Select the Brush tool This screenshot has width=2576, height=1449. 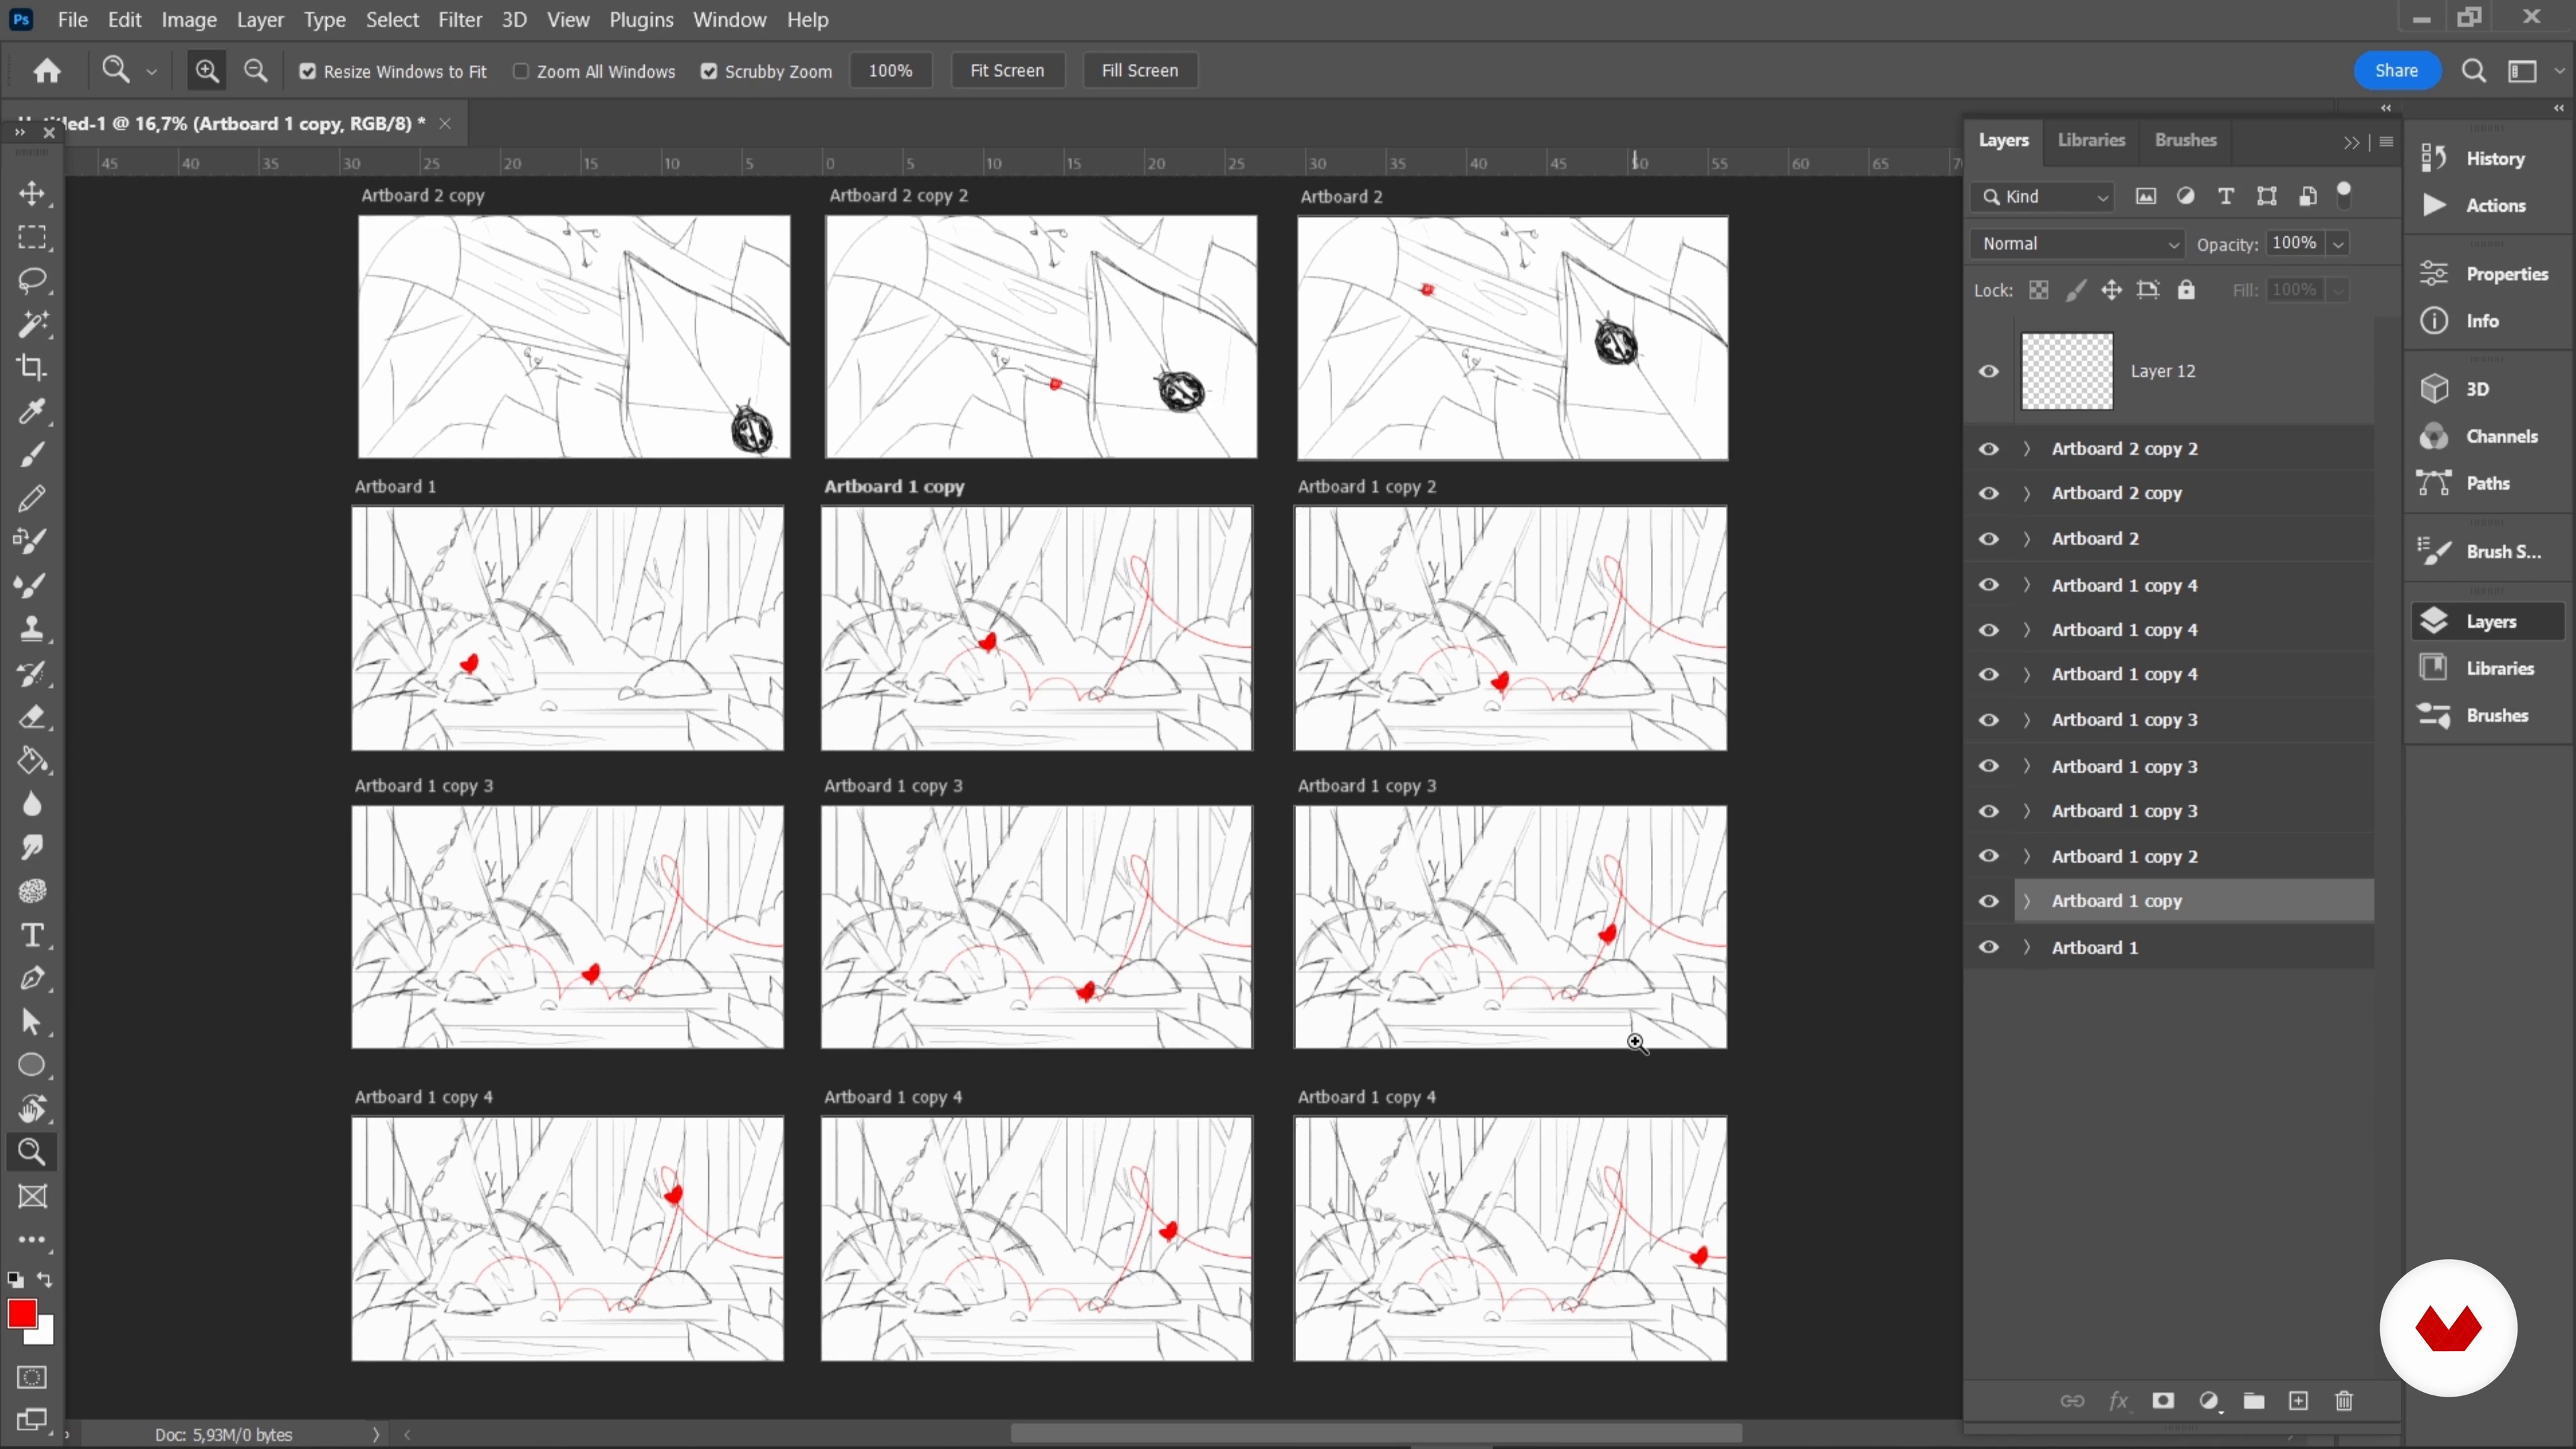click(x=32, y=454)
